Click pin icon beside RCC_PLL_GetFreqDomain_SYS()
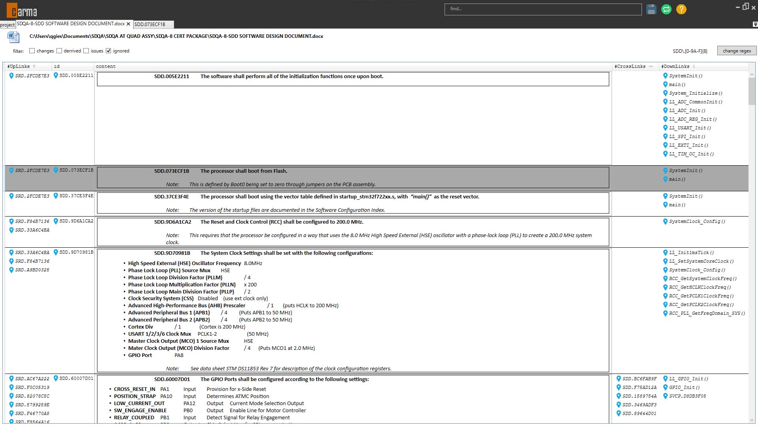This screenshot has width=758, height=426. tap(665, 313)
